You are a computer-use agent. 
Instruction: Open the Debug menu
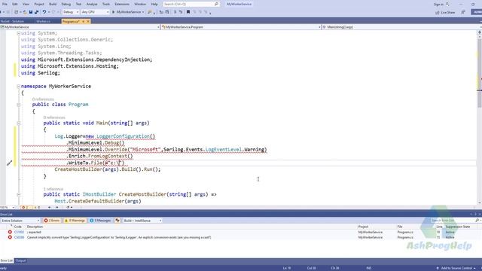point(66,5)
